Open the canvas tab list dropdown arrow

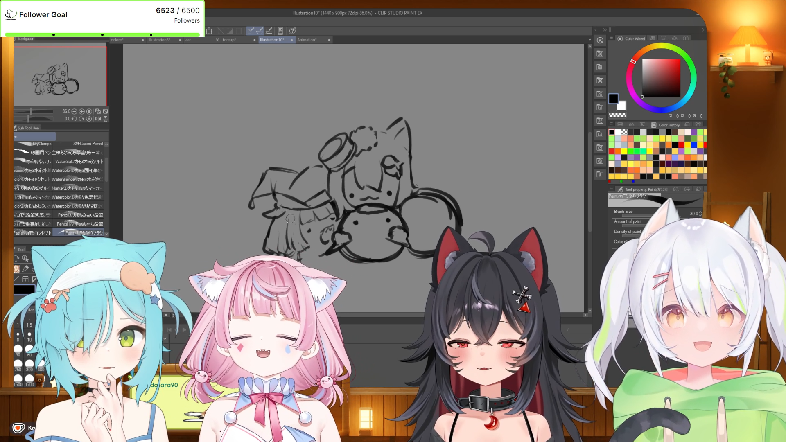coord(590,40)
